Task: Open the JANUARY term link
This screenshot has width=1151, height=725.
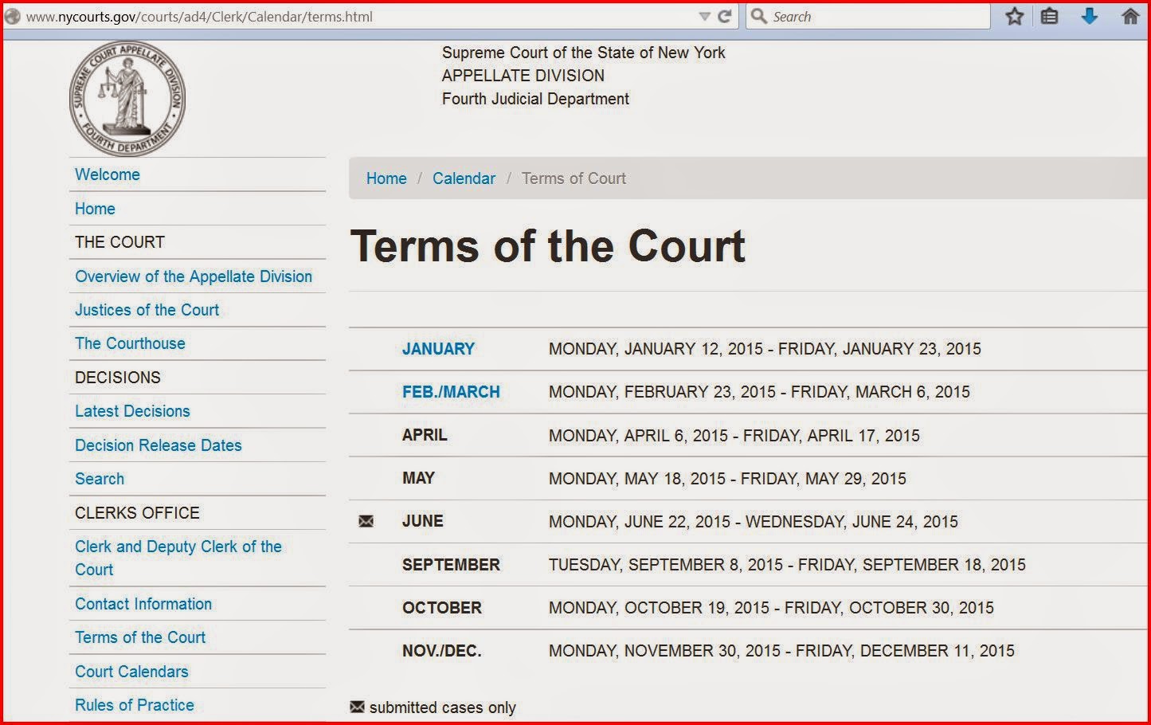Action: click(438, 349)
